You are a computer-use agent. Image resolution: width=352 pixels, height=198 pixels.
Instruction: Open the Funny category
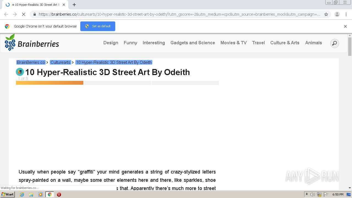pyautogui.click(x=130, y=43)
